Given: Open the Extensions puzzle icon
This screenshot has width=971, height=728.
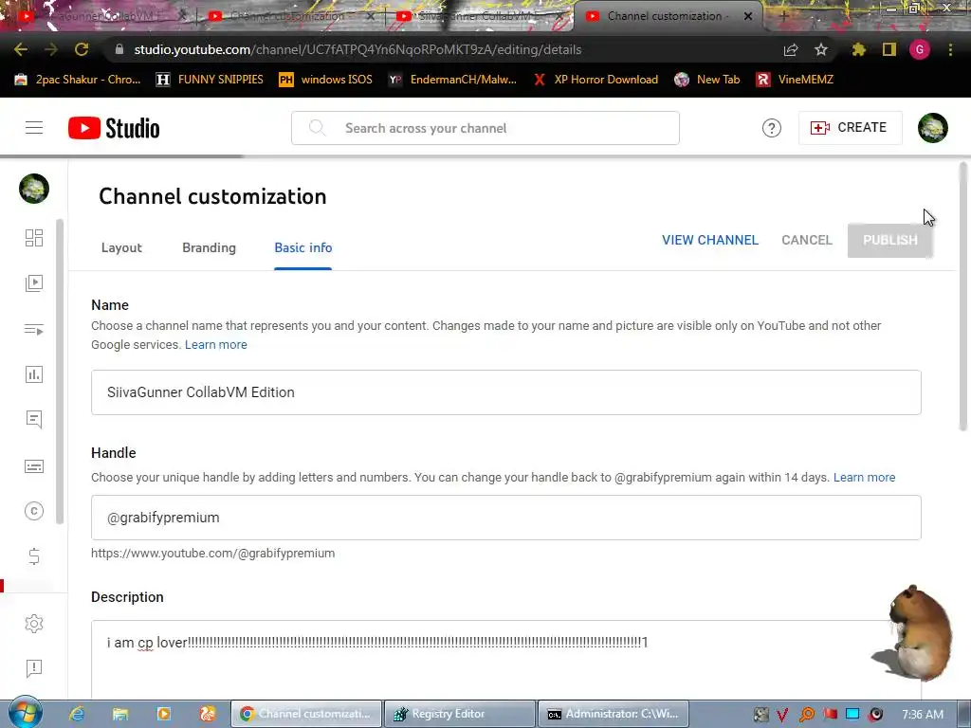Looking at the screenshot, I should 859,49.
